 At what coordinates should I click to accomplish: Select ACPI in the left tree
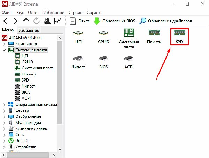point(26,98)
